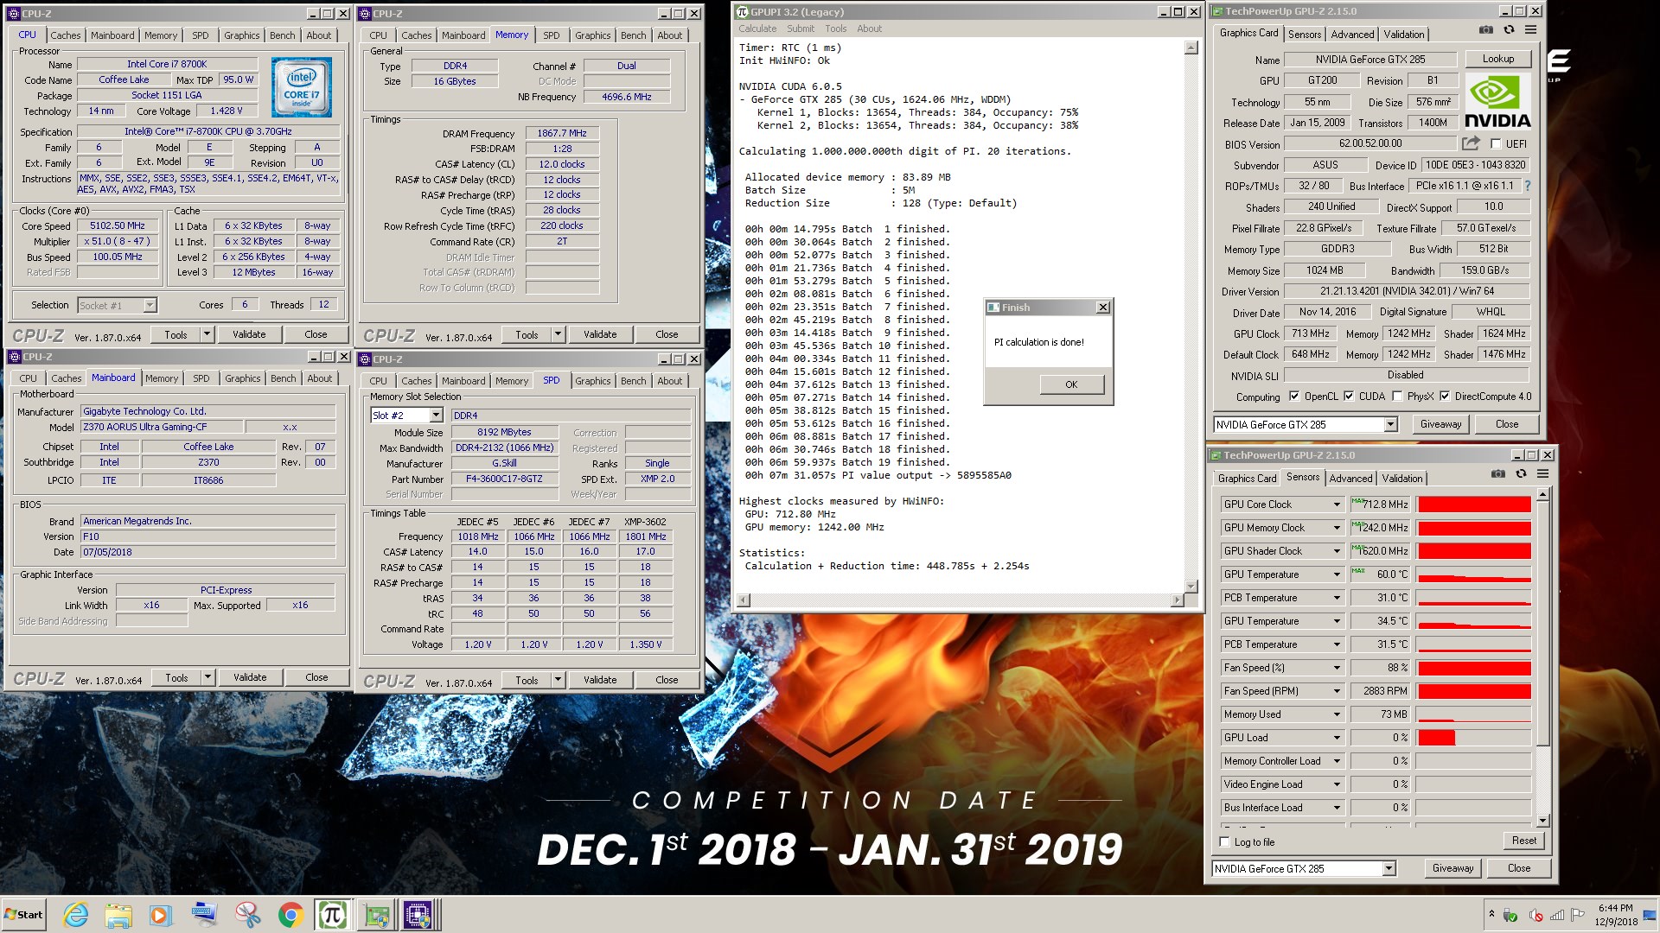
Task: Click the GPU Load red graph bar
Action: [x=1437, y=738]
